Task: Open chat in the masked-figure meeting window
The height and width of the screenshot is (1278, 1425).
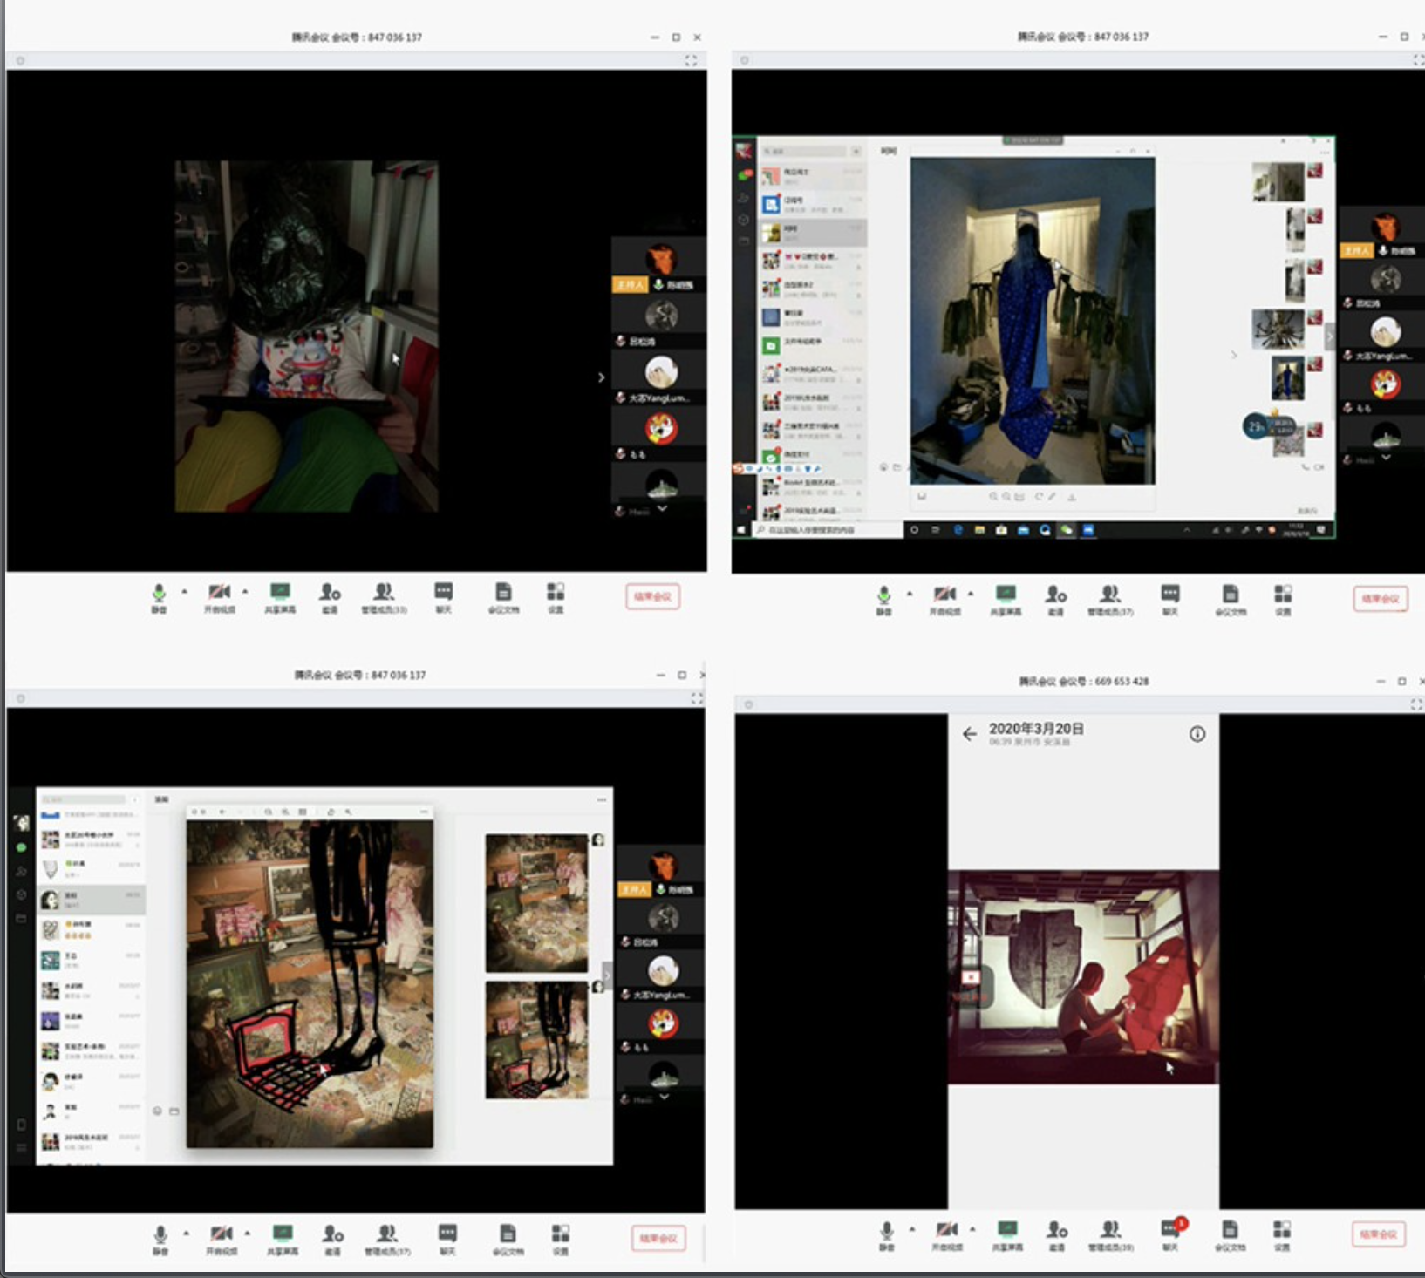Action: coord(444,599)
